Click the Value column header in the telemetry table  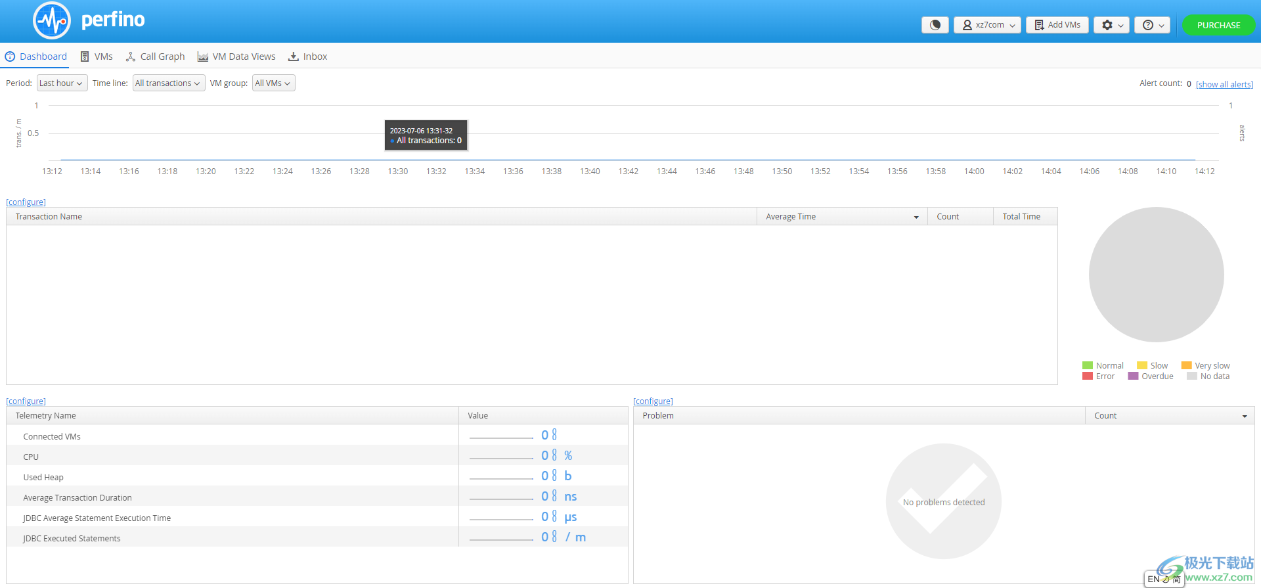543,415
